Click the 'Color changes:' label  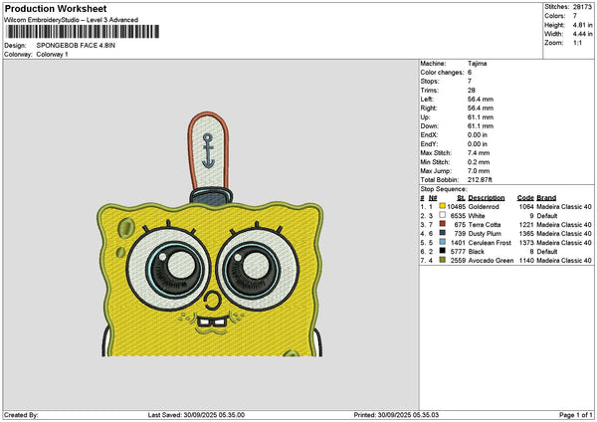point(442,73)
